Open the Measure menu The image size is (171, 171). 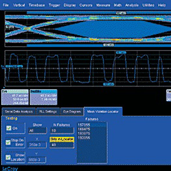coord(103,5)
